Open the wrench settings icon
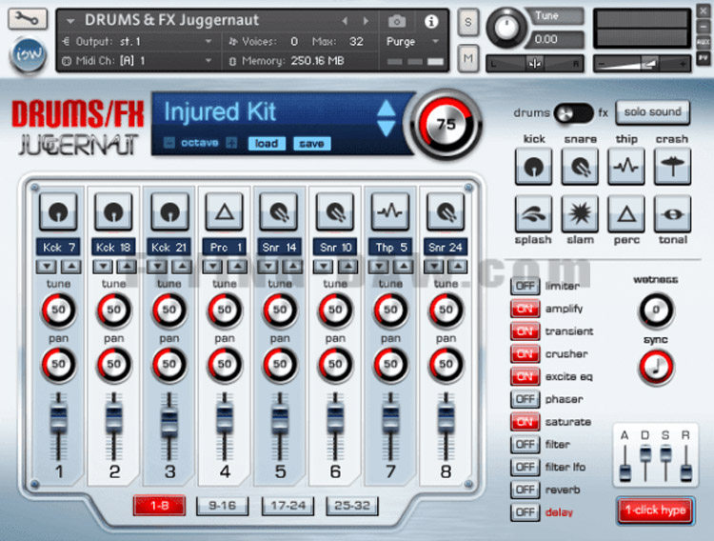This screenshot has width=714, height=541. pyautogui.click(x=28, y=19)
